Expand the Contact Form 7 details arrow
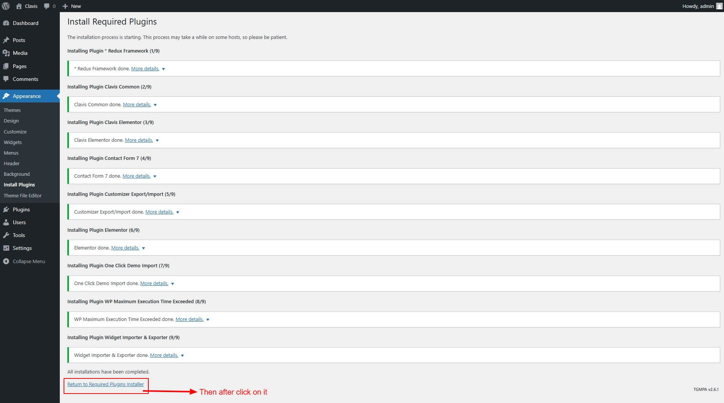 155,176
